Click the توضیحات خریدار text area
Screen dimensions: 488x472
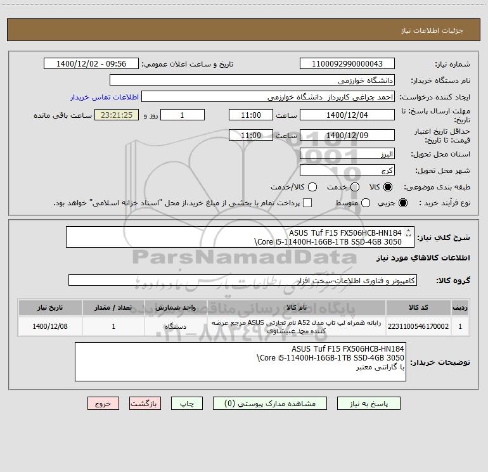tap(240, 362)
